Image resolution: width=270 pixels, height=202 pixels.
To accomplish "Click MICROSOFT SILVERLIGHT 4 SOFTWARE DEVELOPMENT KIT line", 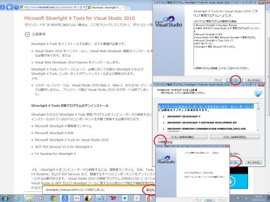I will (x=202, y=122).
